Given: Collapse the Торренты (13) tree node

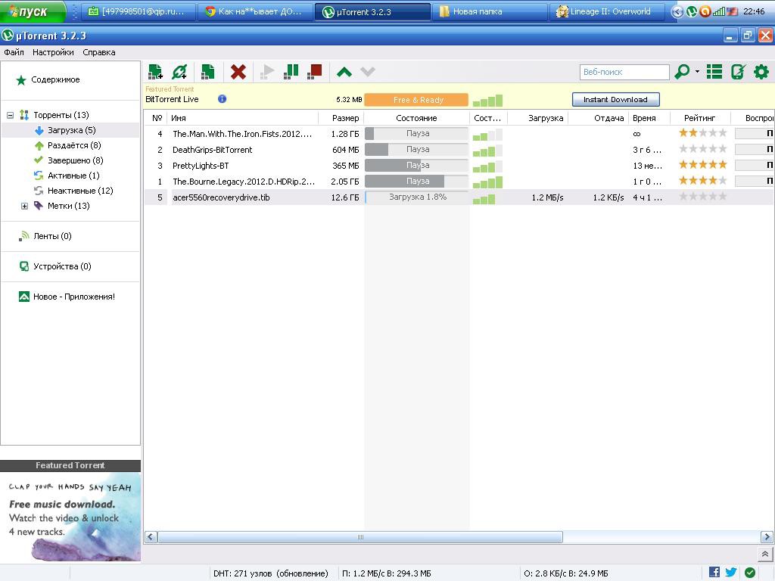Looking at the screenshot, I should (10, 115).
